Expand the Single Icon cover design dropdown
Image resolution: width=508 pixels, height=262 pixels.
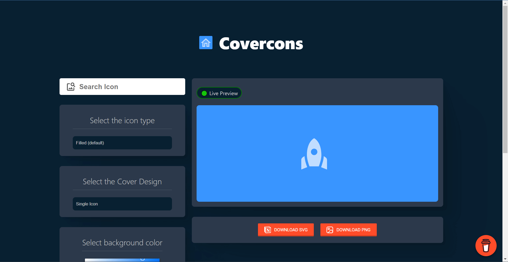pos(122,204)
